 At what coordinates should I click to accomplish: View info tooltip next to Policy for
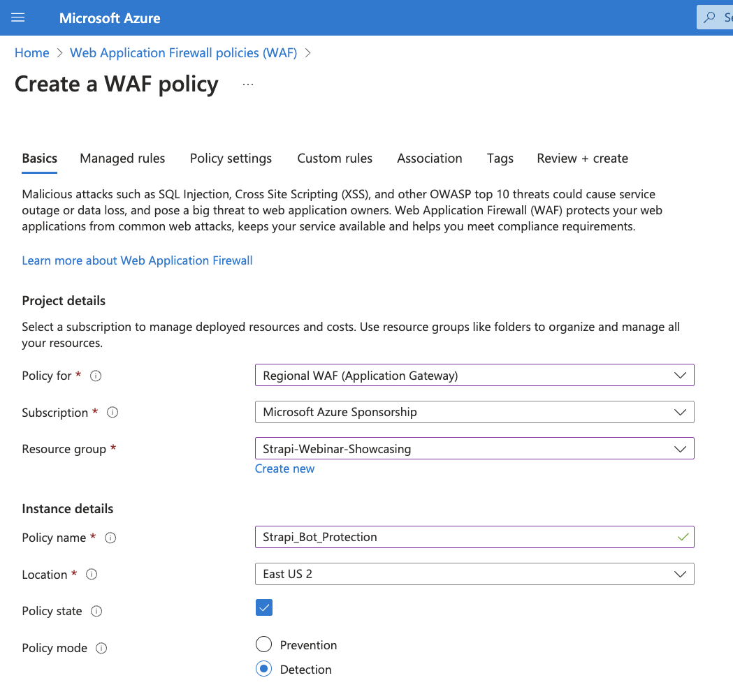[x=95, y=376]
